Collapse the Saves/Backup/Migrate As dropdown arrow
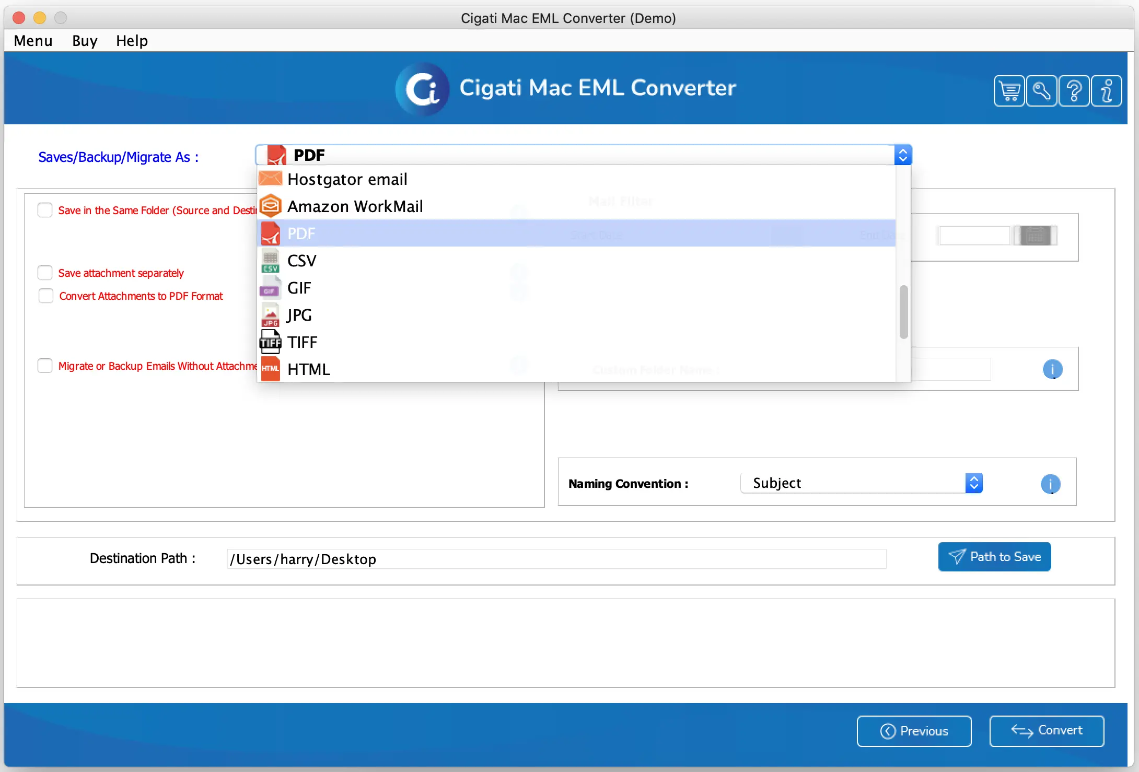This screenshot has width=1139, height=772. [903, 155]
